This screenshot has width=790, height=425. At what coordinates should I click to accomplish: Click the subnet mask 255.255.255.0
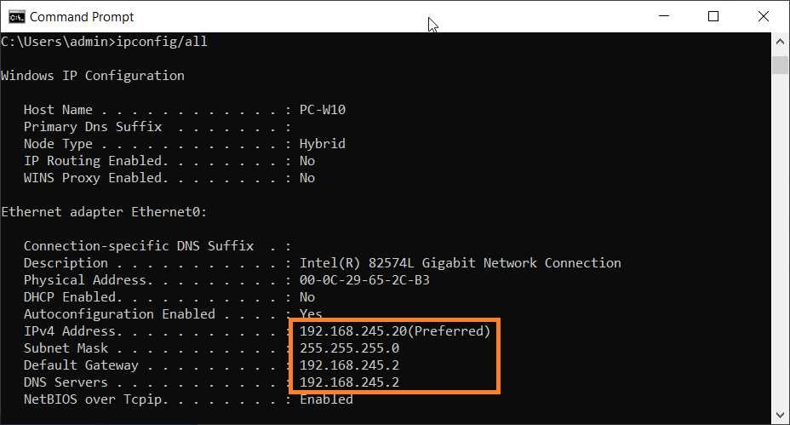(x=349, y=348)
